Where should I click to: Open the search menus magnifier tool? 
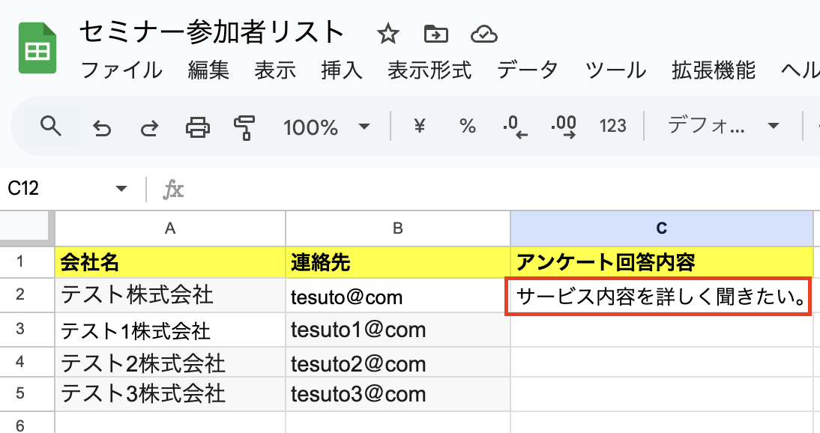click(50, 126)
